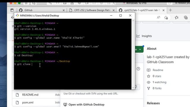This screenshot has height=107, width=190.
Task: View the 0 forks link
Action: pos(157,88)
